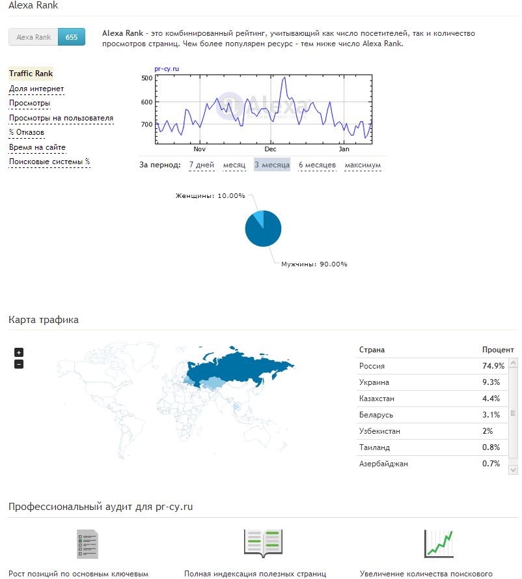Click the map zoom out minus button

point(19,364)
